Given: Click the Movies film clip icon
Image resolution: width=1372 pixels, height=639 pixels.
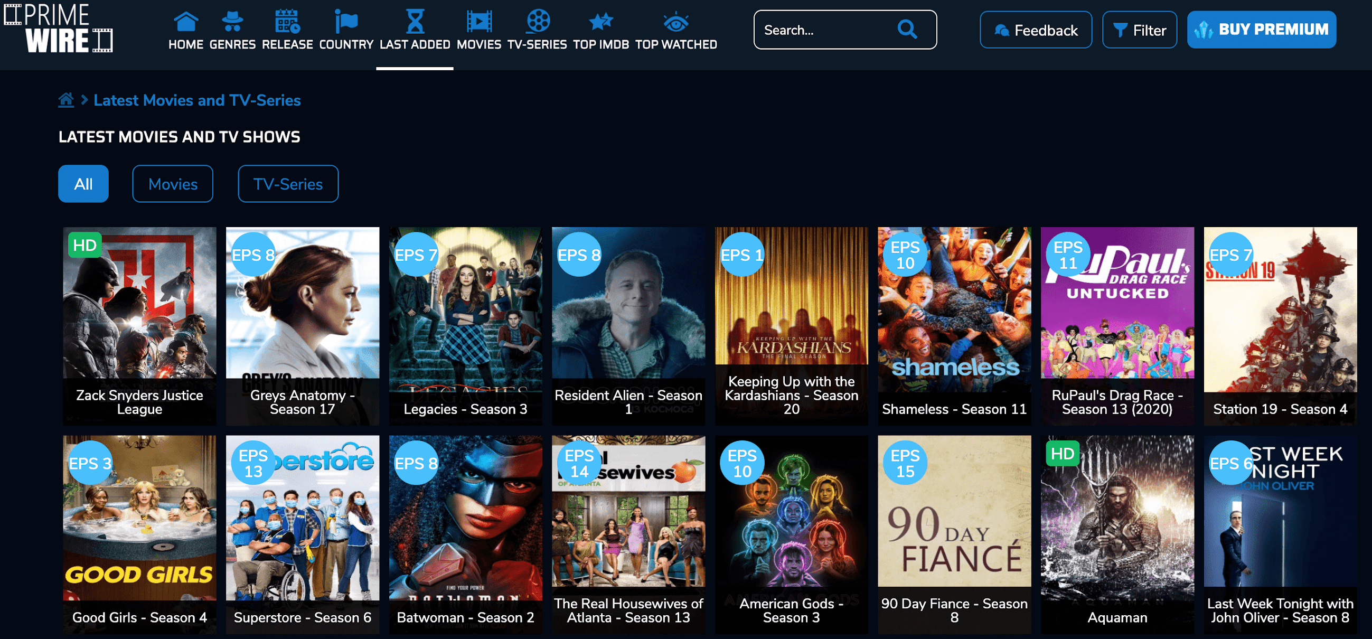Looking at the screenshot, I should tap(479, 22).
